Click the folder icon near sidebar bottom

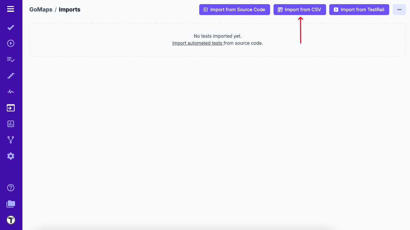(11, 204)
